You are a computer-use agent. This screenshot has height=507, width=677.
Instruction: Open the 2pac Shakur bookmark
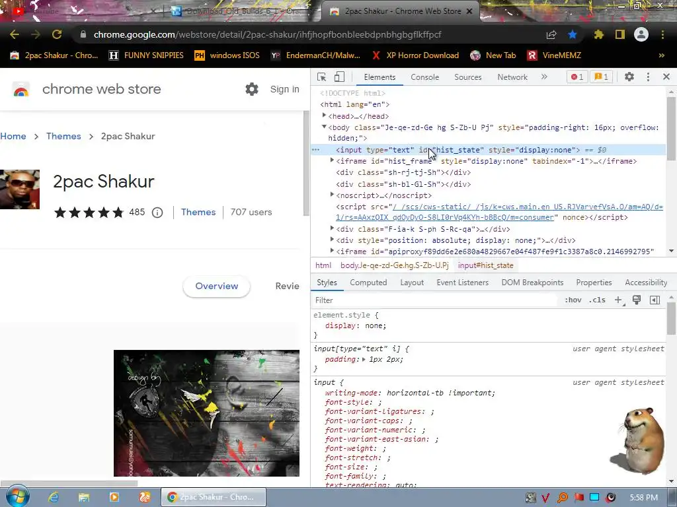pos(54,55)
